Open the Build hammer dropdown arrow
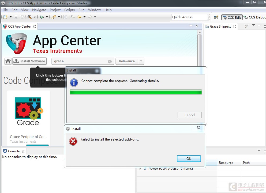The image size is (266, 193). tap(35, 17)
